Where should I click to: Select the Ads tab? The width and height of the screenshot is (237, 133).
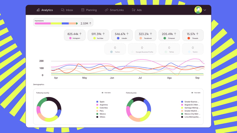click(x=137, y=10)
